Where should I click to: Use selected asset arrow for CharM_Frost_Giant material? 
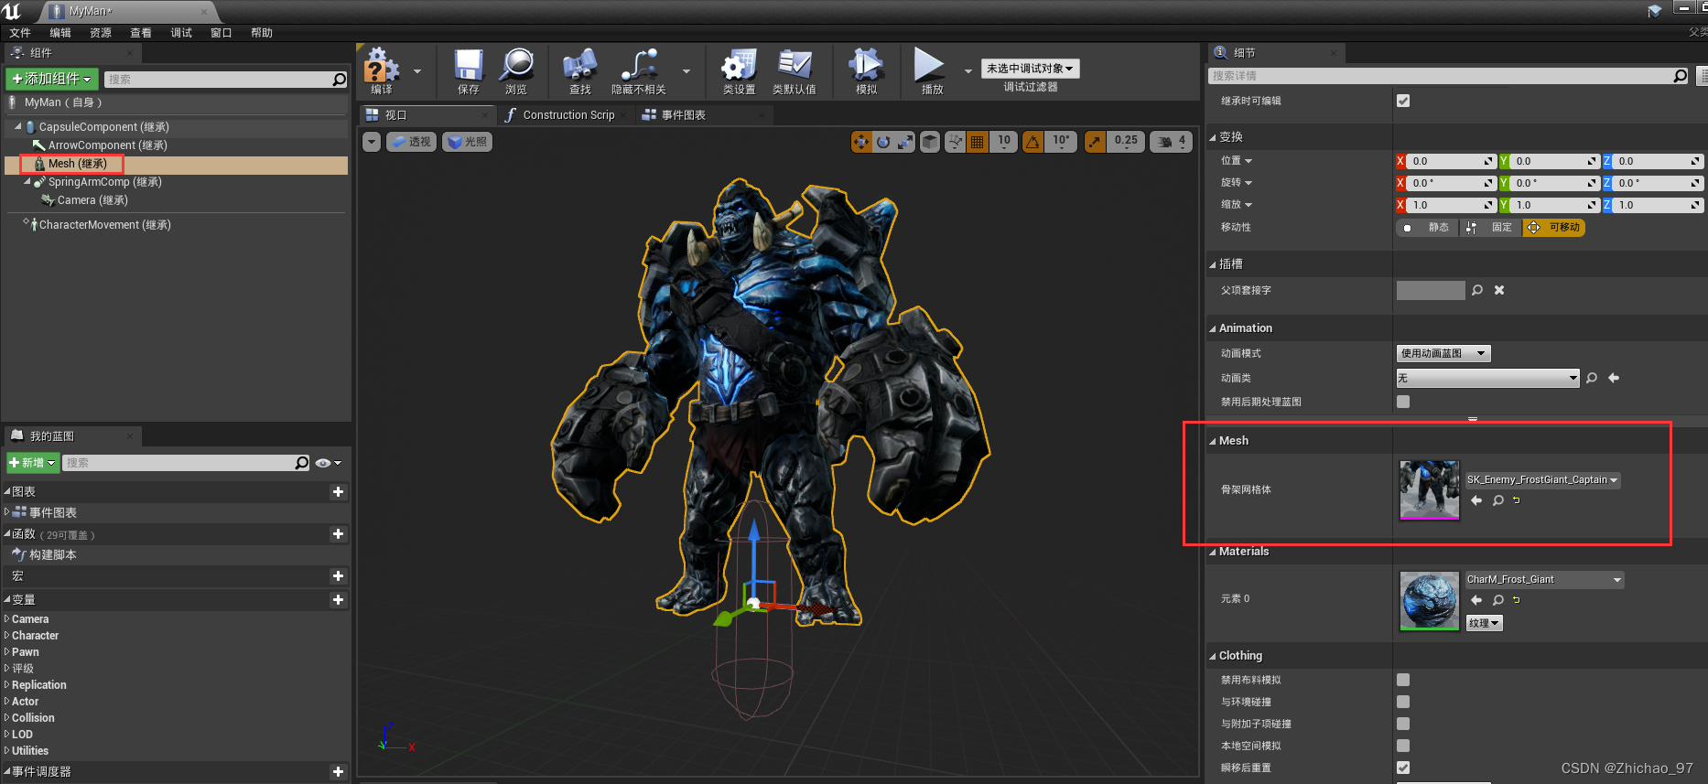coord(1476,600)
